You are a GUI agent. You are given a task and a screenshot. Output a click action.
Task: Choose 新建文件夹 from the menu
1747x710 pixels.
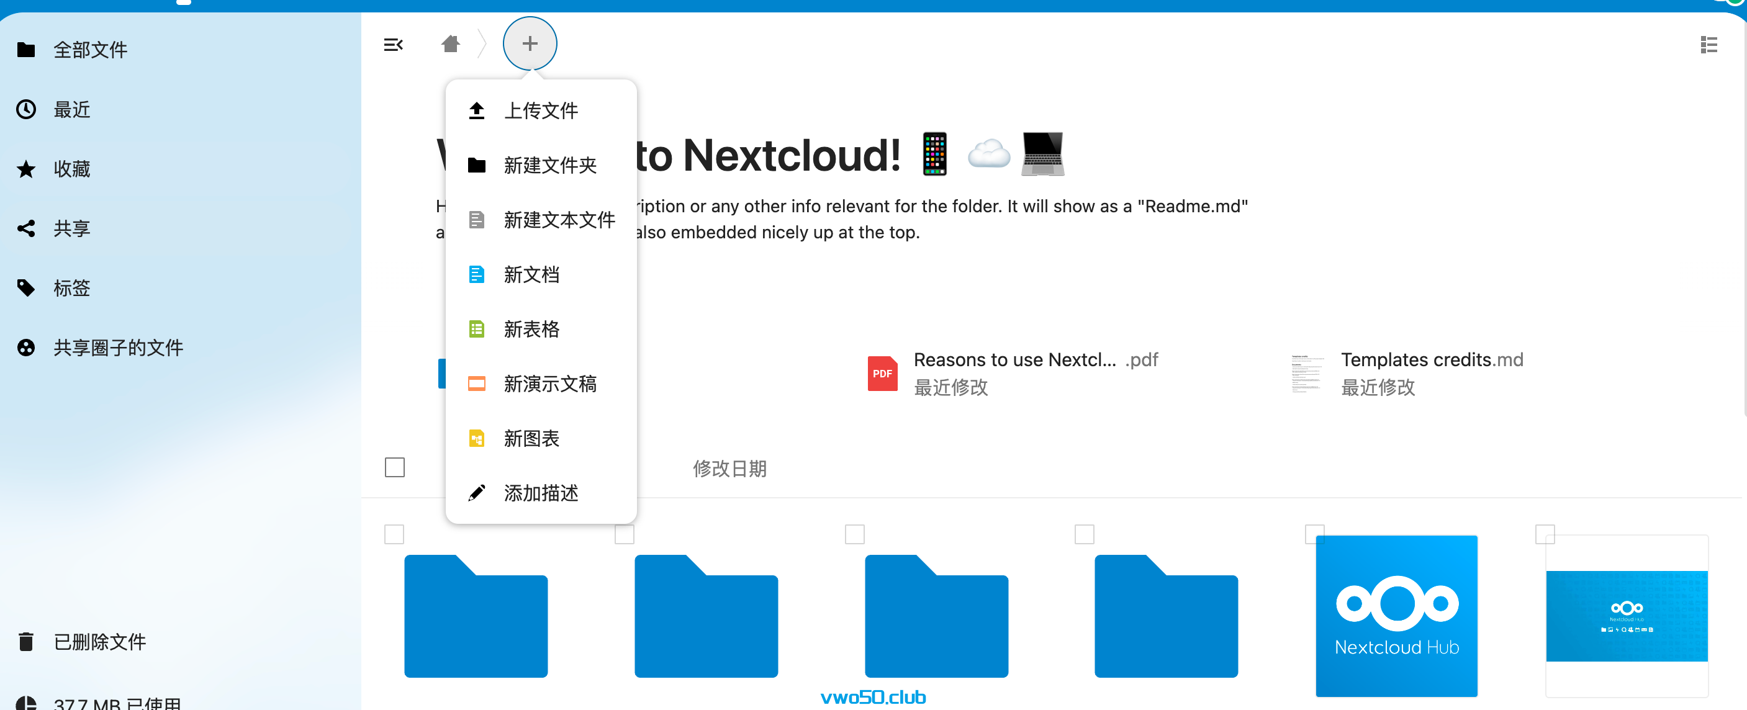(x=549, y=166)
